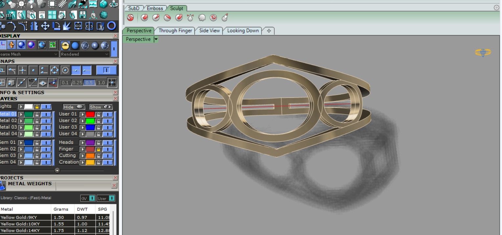502x235 pixels.
Task: Open the Emboss toolbar tab
Action: [x=155, y=8]
